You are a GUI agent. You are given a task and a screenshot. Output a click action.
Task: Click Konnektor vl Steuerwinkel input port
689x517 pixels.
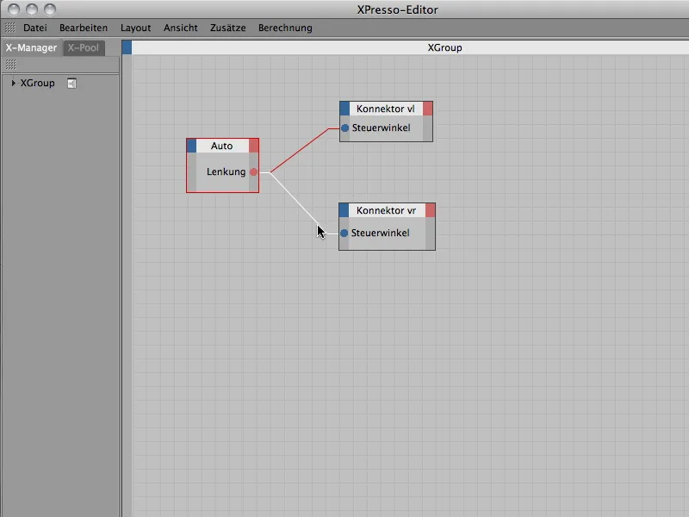(x=345, y=128)
